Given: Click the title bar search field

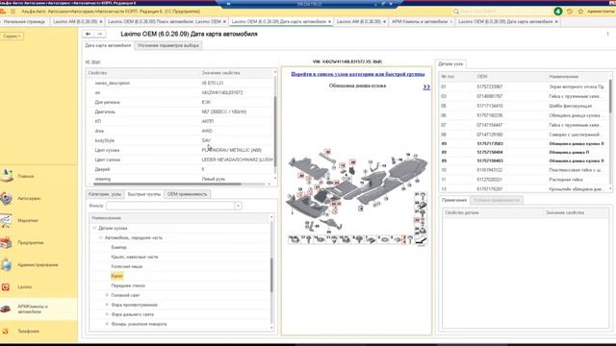Looking at the screenshot, I should tap(502, 12).
